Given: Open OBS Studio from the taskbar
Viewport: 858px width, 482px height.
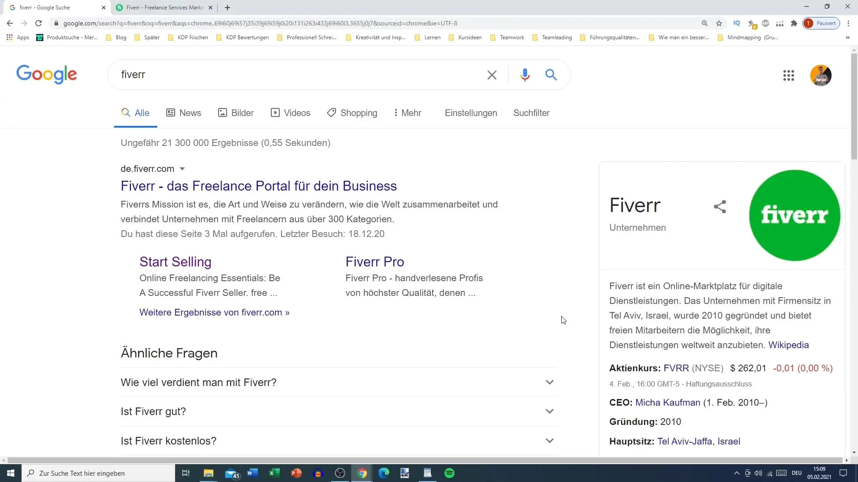Looking at the screenshot, I should [x=340, y=473].
